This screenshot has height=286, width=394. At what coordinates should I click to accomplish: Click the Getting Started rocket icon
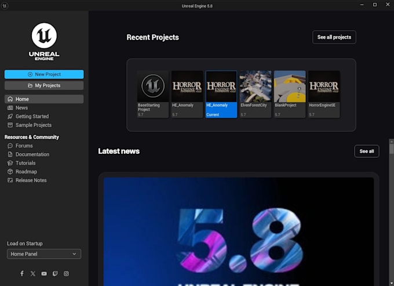[10, 117]
